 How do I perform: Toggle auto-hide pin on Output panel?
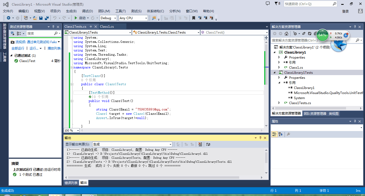(260, 138)
